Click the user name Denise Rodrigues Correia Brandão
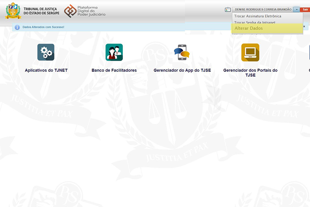This screenshot has height=207, width=310. 263,10
